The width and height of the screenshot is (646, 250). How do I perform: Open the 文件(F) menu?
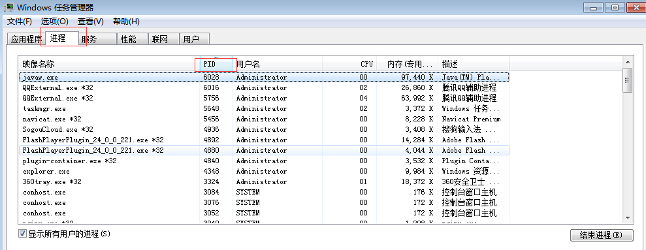tap(20, 22)
